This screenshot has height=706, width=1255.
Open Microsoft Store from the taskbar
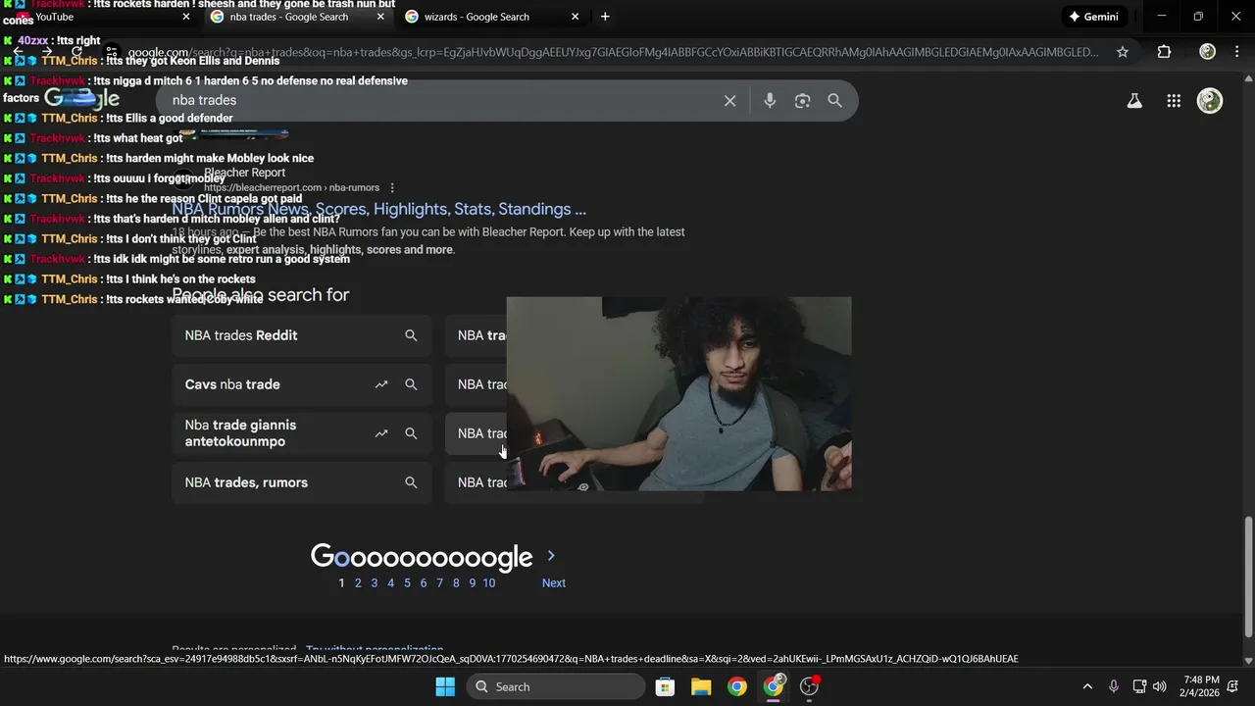(x=665, y=686)
